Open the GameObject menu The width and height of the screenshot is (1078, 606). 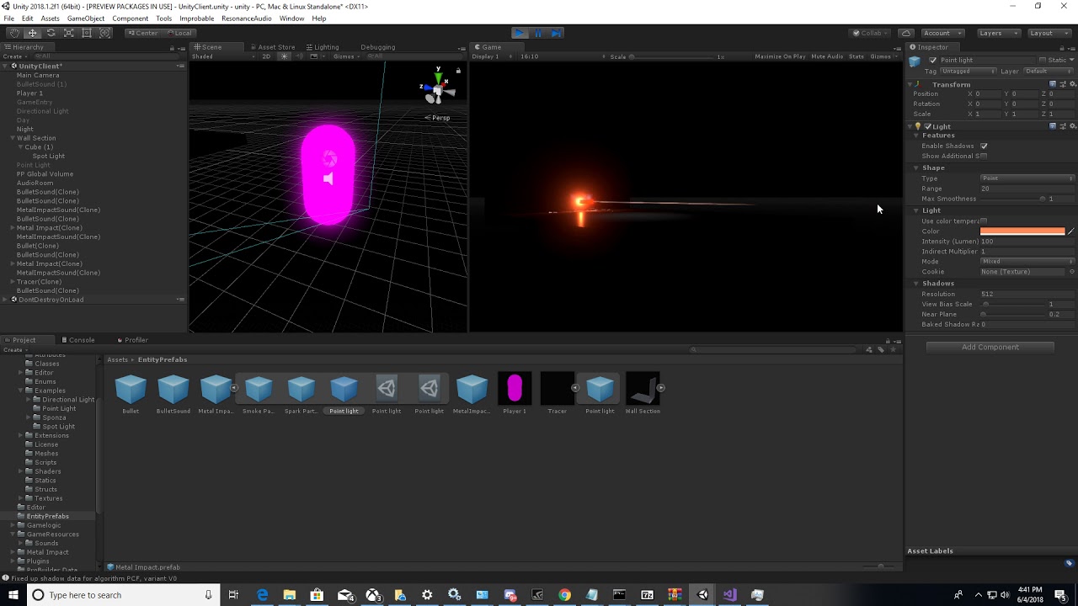[x=86, y=19]
